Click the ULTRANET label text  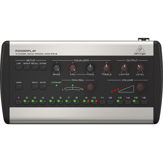pyautogui.click(x=57, y=83)
